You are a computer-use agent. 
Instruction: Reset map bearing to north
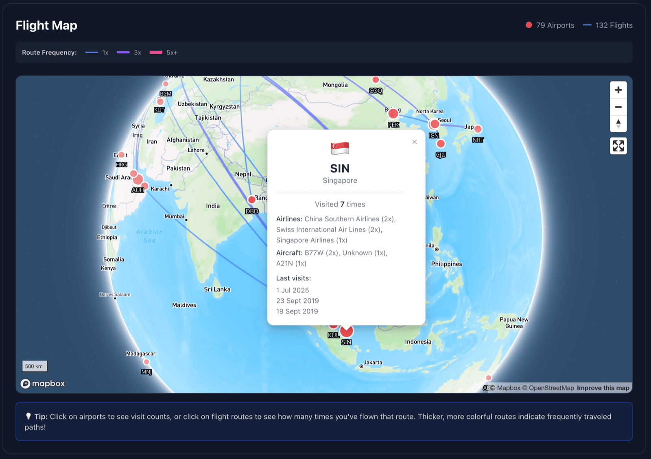[618, 124]
